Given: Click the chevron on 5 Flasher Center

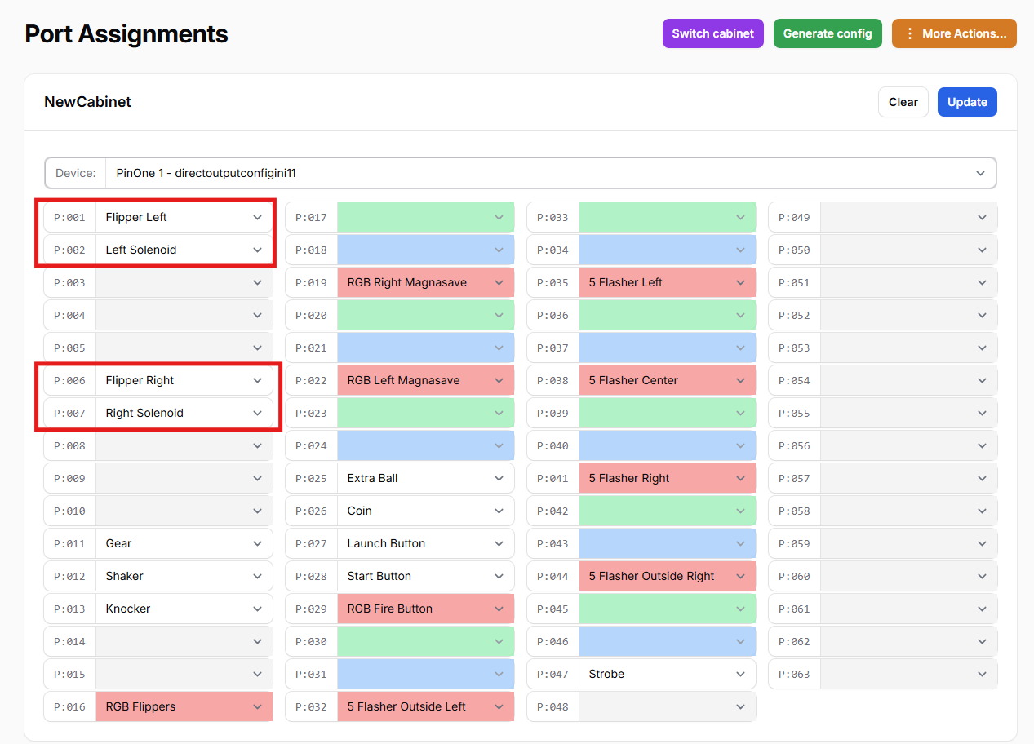Looking at the screenshot, I should pos(741,380).
